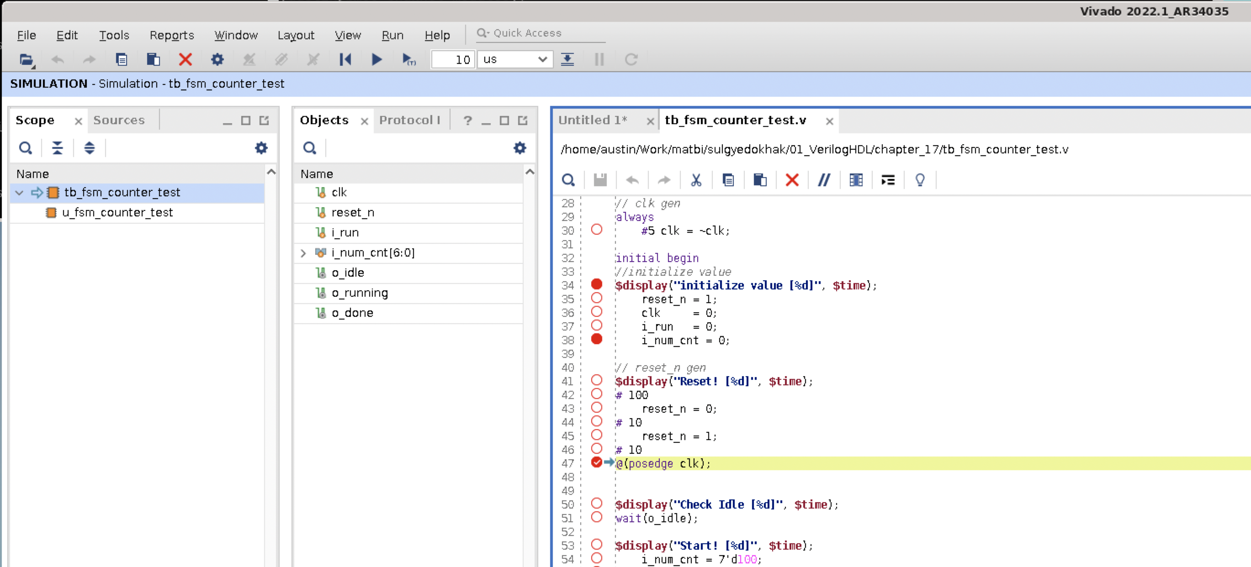Float the Scope panel window

(264, 120)
